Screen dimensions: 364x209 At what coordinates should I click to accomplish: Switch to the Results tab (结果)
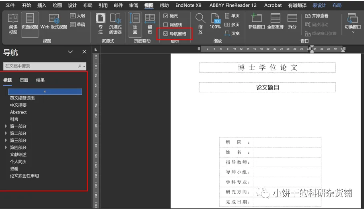click(40, 80)
